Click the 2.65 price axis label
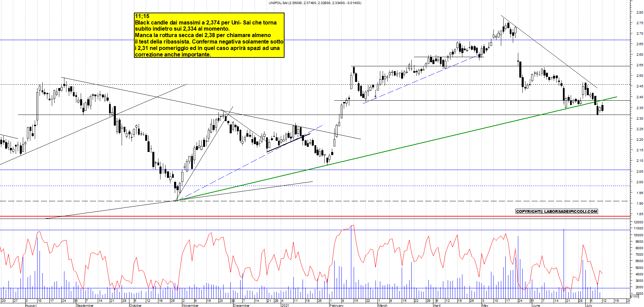The image size is (644, 307). [x=639, y=44]
